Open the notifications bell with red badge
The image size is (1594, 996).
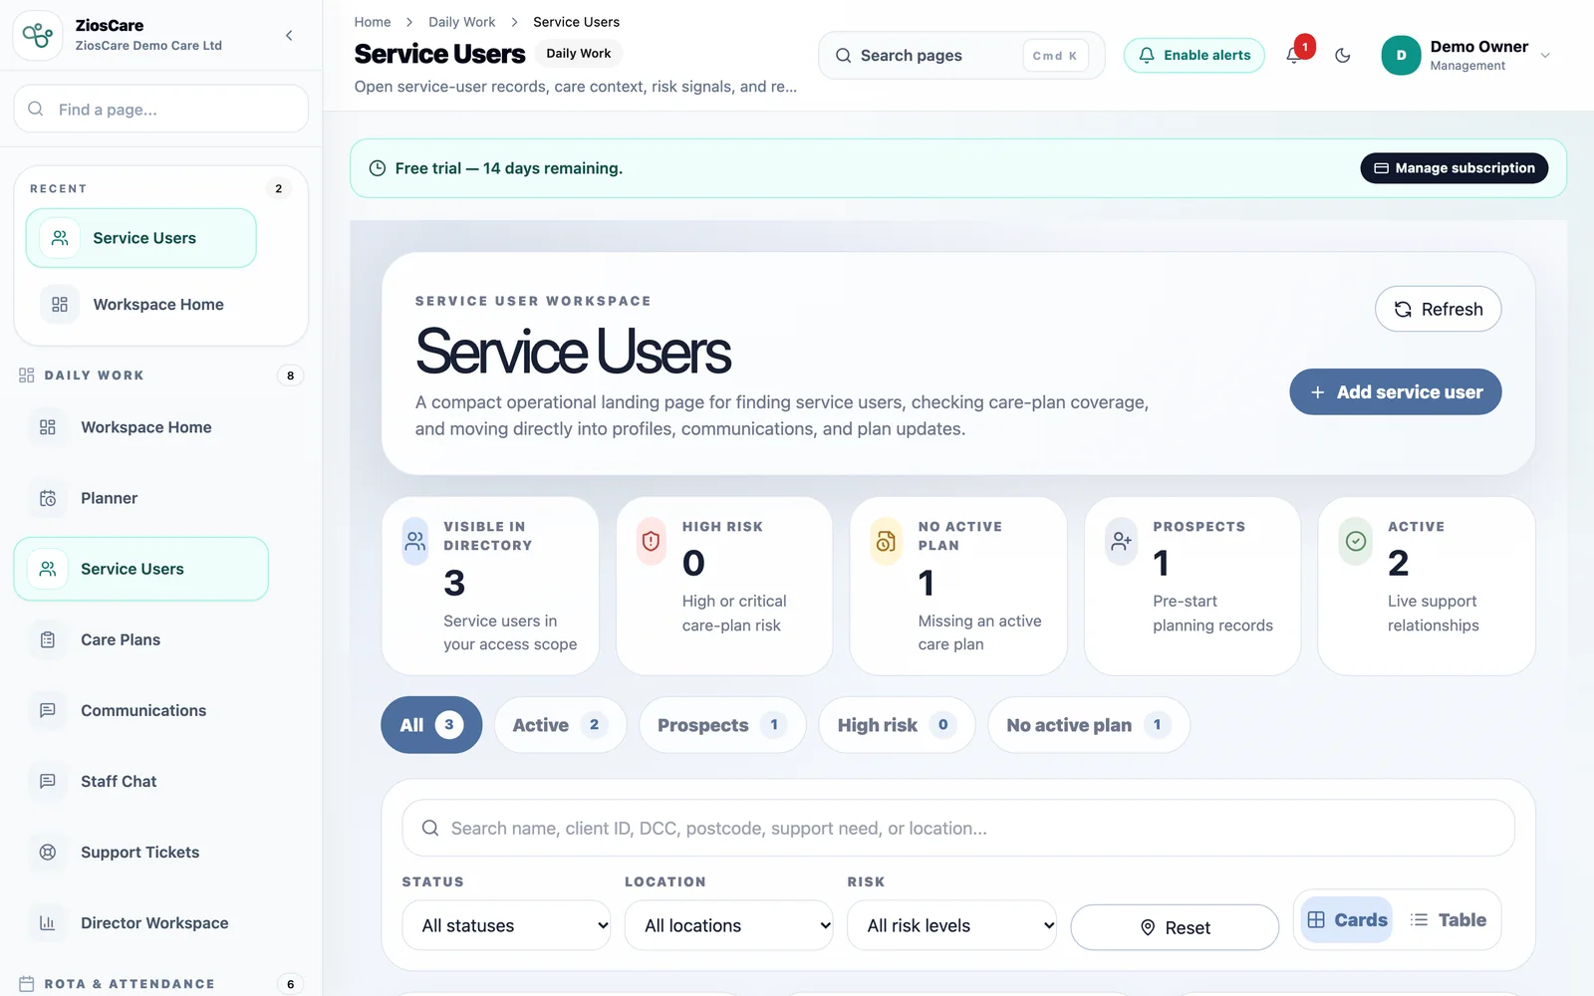(1294, 55)
